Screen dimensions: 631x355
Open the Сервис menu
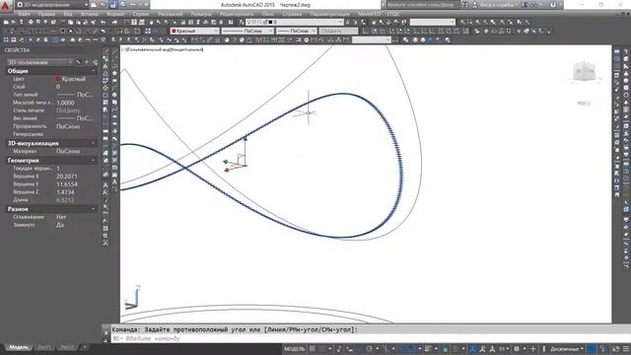click(141, 14)
